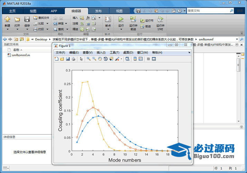This screenshot has width=247, height=173.
Task: Toggle Brush data tool in Figure toolbar
Action: click(117, 59)
